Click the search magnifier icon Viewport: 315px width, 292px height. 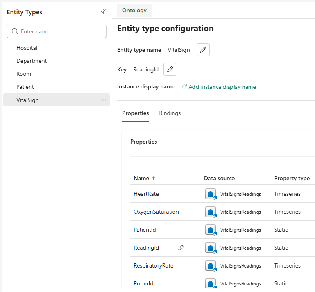pyautogui.click(x=15, y=31)
